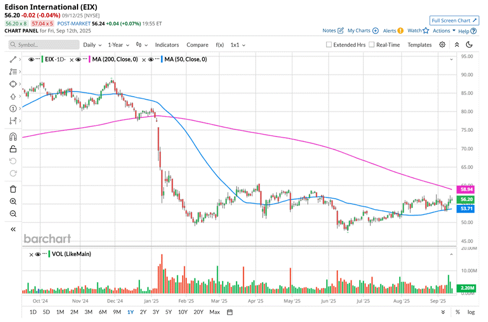This screenshot has width=488, height=322.
Task: Choose the arrow marker tool
Action: pos(13,97)
